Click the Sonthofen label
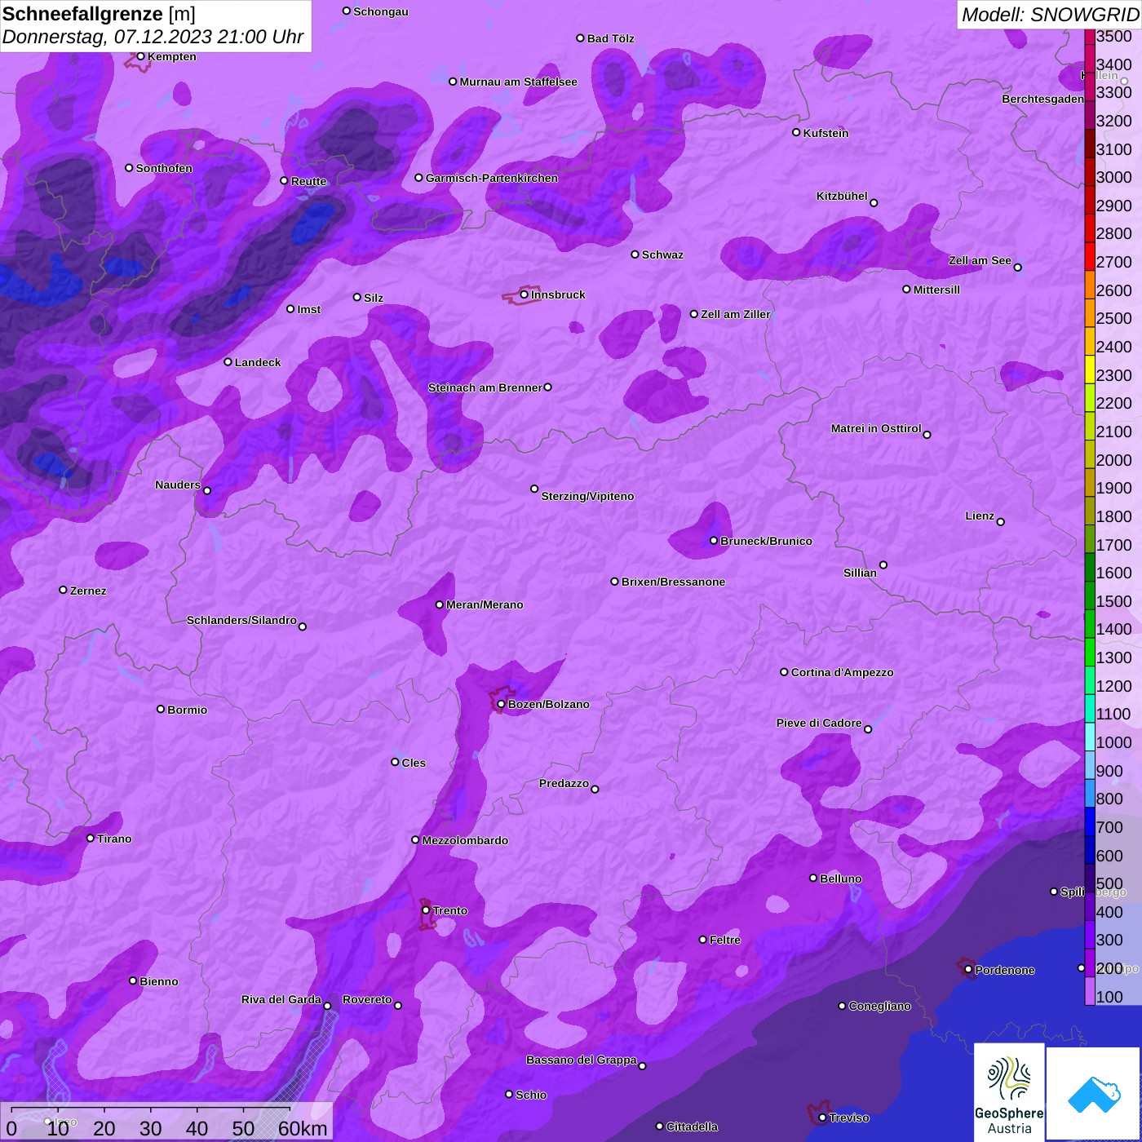The width and height of the screenshot is (1142, 1142). pos(164,168)
